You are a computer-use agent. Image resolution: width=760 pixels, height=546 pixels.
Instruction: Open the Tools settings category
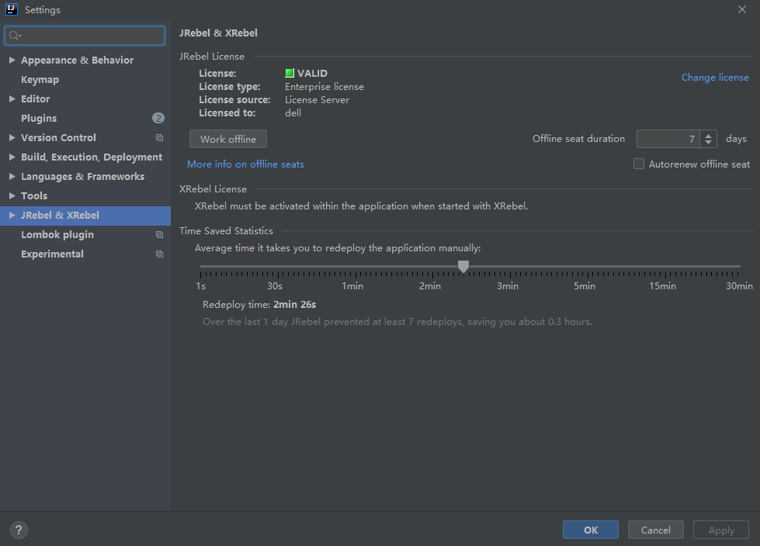tap(34, 195)
